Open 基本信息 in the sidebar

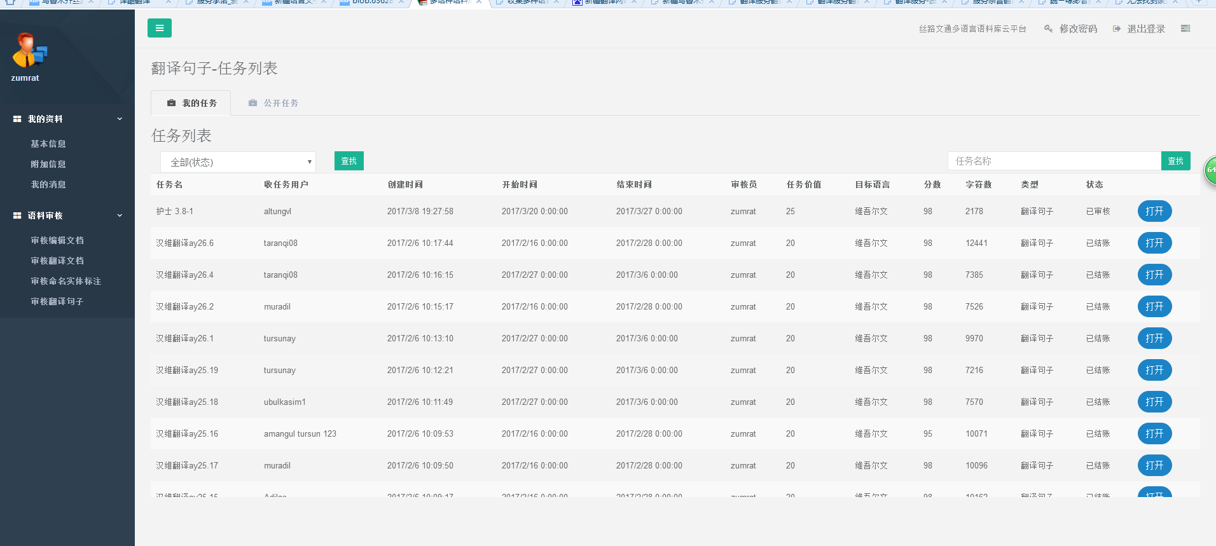(48, 144)
